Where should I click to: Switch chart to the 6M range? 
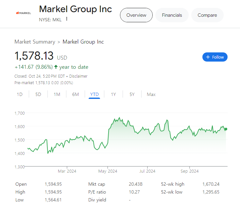(76, 94)
